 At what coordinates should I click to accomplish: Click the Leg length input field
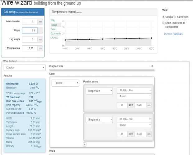[30, 39]
